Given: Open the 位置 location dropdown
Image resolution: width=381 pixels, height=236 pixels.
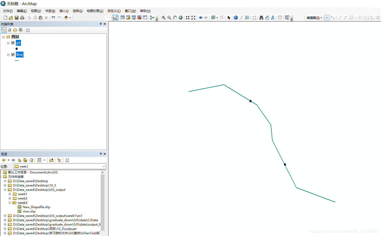Looking at the screenshot, I should click(x=104, y=167).
